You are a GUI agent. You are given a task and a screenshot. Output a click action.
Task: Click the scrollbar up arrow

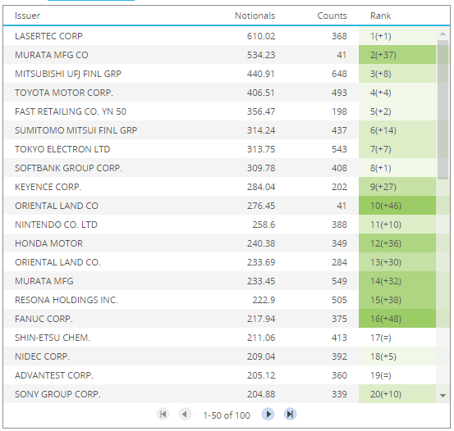[443, 34]
